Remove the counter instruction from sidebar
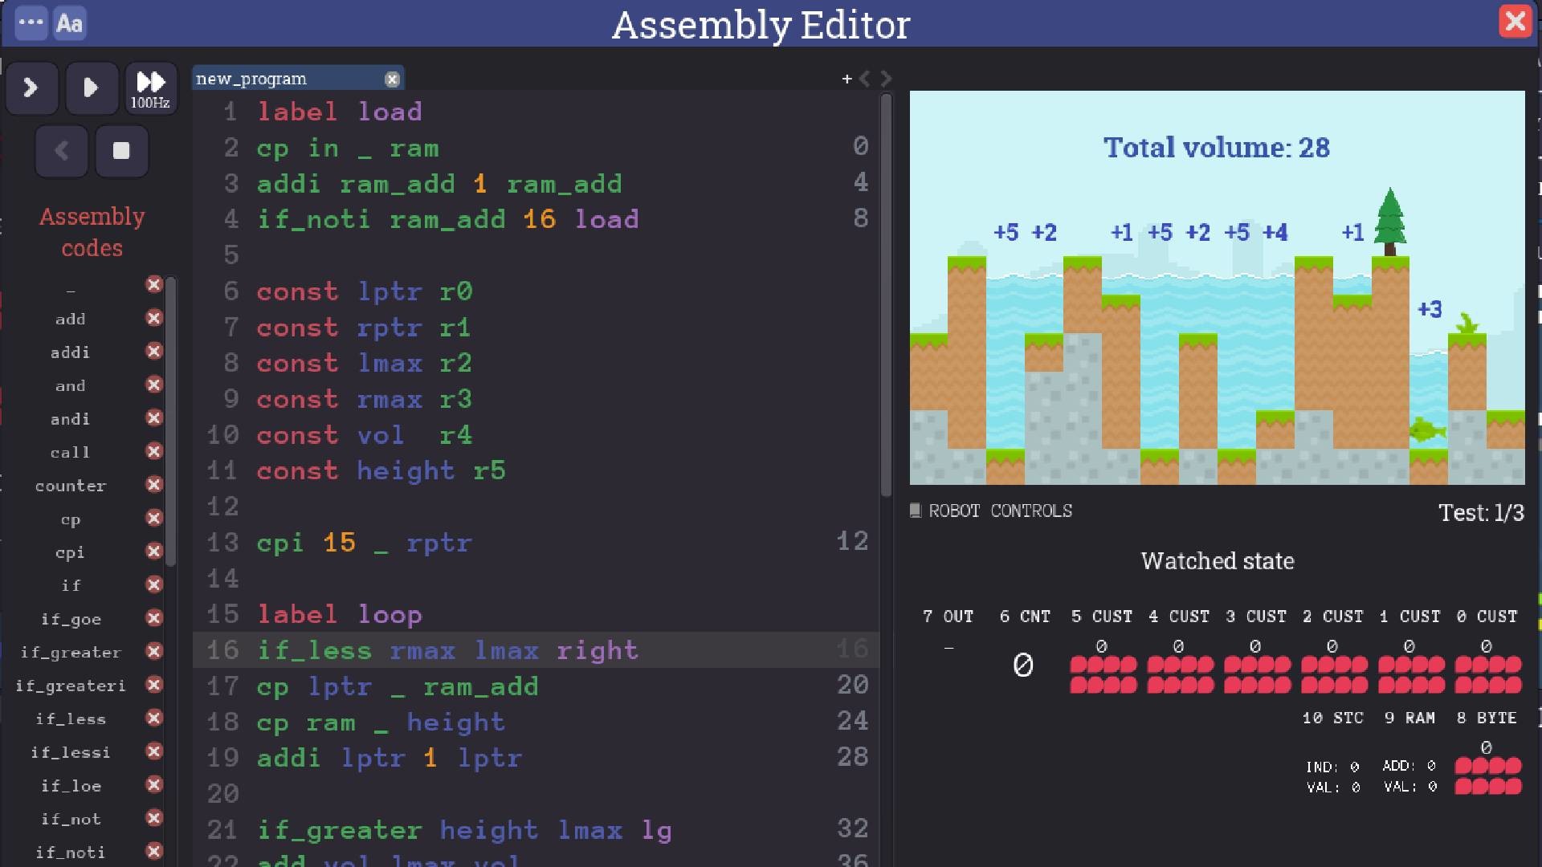Viewport: 1542px width, 867px height. pyautogui.click(x=153, y=484)
